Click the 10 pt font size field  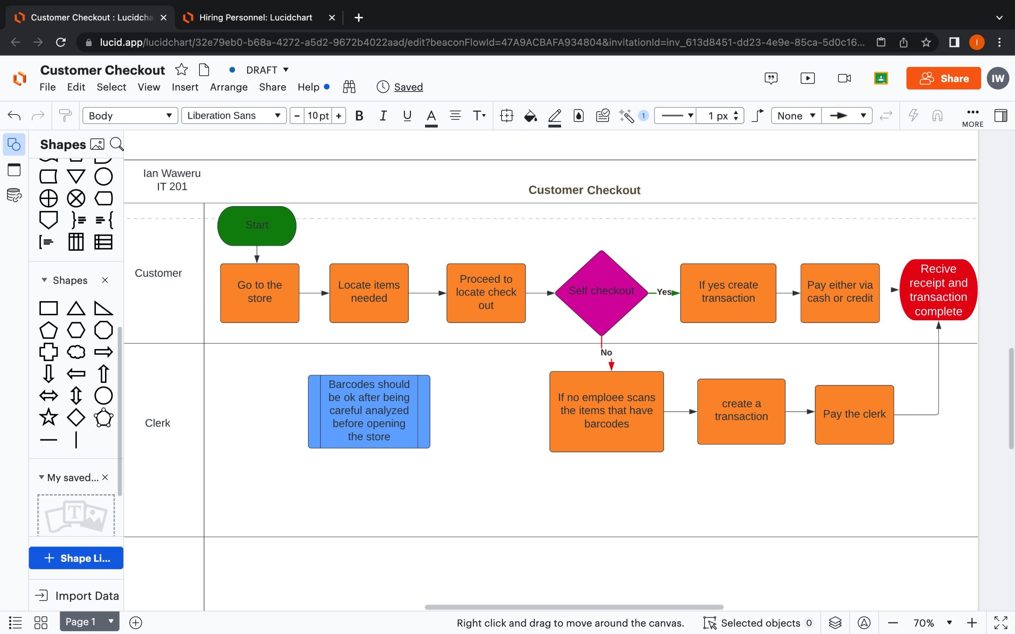coord(318,116)
